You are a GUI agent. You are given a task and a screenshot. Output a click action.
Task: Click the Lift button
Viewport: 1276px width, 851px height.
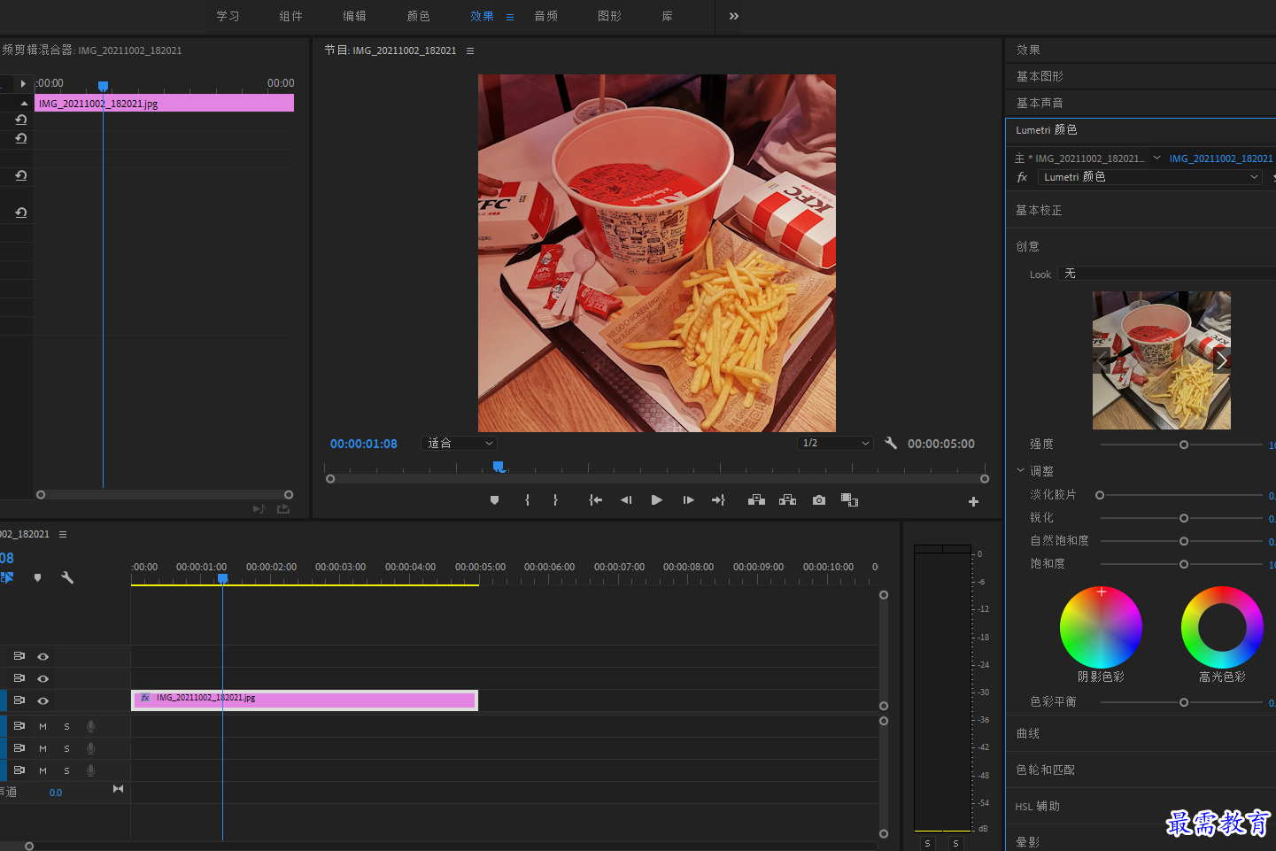[756, 500]
